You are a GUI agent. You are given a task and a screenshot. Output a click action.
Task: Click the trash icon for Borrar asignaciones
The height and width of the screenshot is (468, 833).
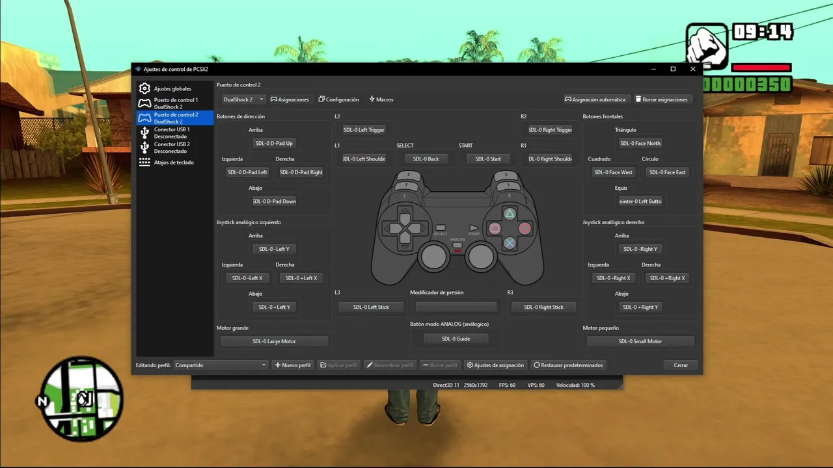coord(638,99)
